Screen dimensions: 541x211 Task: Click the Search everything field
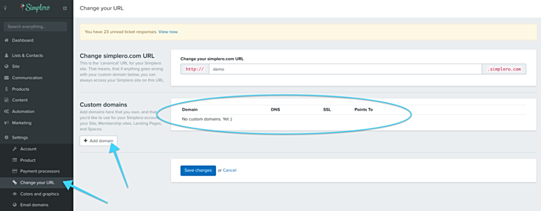pyautogui.click(x=35, y=26)
